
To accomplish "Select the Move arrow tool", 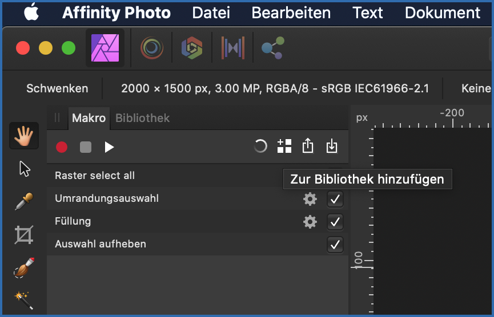I will point(24,169).
